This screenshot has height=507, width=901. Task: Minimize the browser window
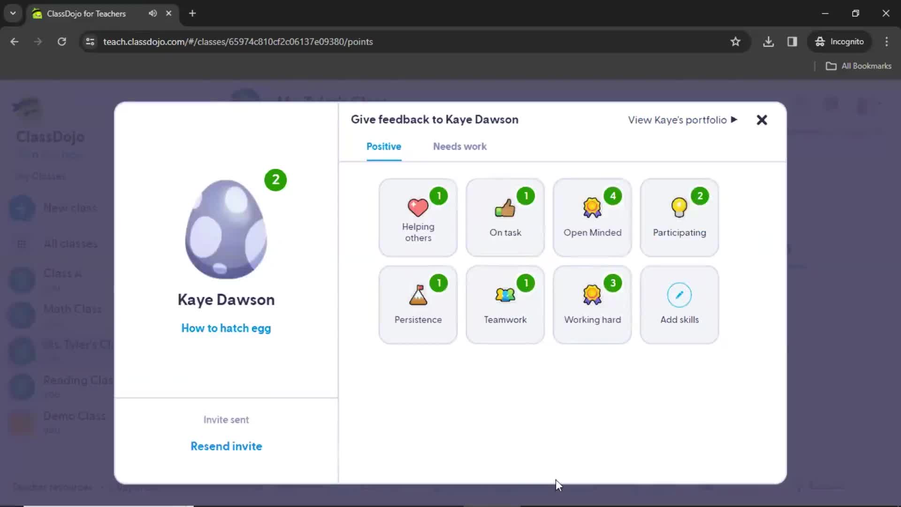[x=825, y=13]
